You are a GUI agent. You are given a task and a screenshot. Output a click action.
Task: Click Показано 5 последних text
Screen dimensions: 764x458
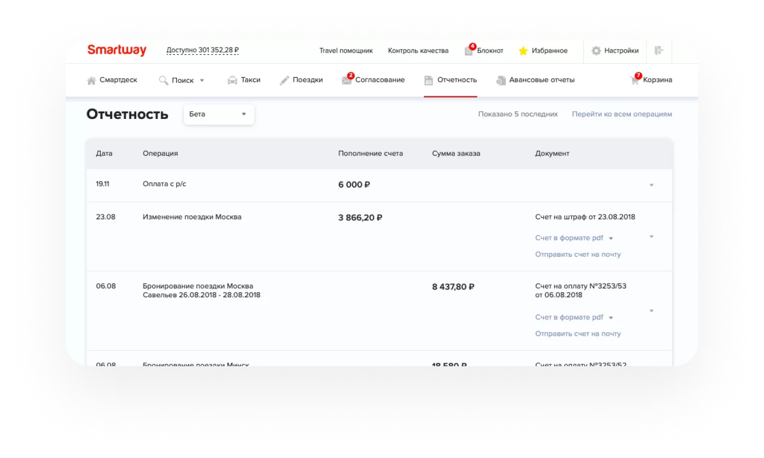(x=518, y=114)
